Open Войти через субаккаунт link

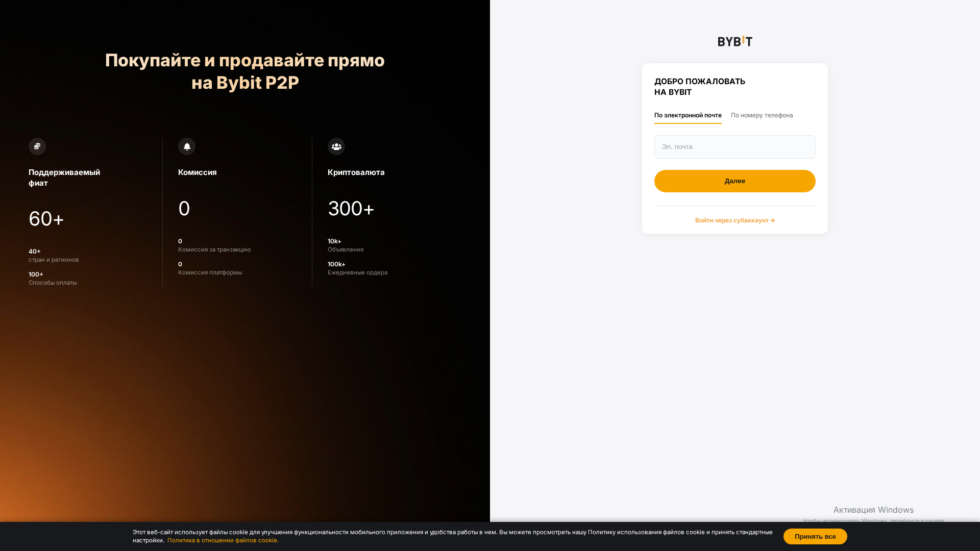click(735, 220)
